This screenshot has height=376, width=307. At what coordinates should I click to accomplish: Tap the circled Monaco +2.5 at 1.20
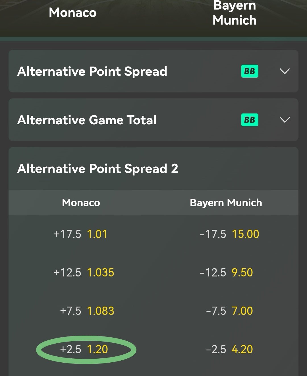click(84, 349)
